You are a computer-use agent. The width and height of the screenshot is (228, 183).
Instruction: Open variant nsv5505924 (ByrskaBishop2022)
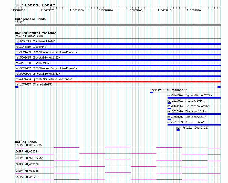point(38,74)
